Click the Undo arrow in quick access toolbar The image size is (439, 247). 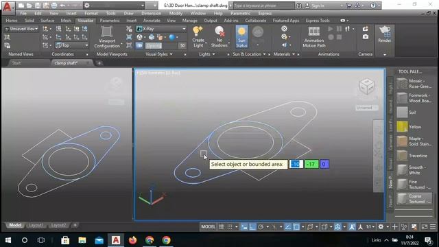coord(62,5)
